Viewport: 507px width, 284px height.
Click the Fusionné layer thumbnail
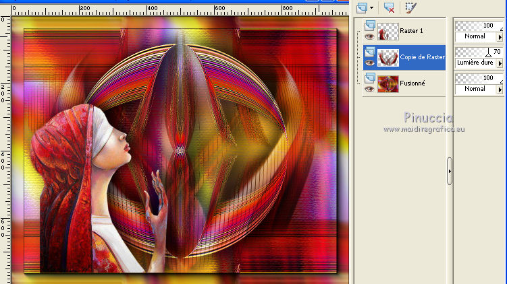(x=388, y=84)
